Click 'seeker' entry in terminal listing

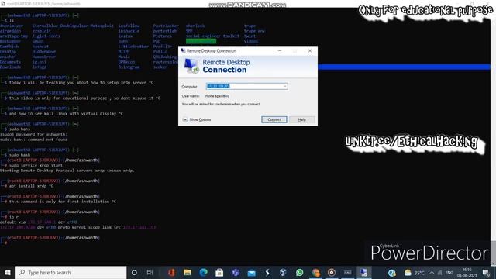(160, 67)
